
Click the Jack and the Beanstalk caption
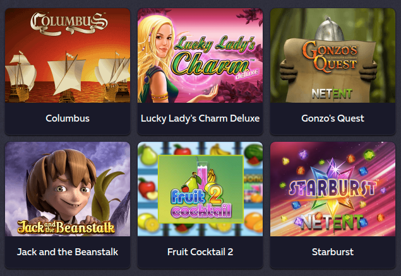click(x=68, y=252)
